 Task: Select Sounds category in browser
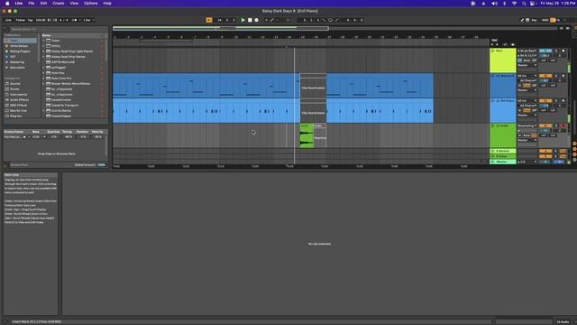pos(15,84)
